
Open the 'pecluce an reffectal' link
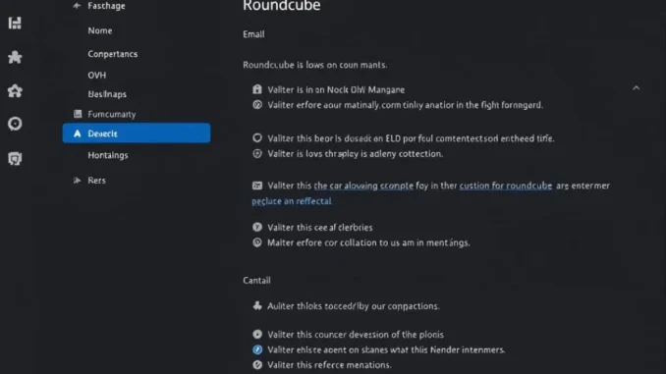[x=292, y=201]
